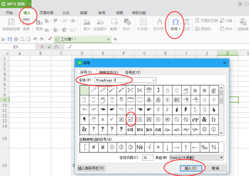Insert an 附件 attachment
The height and width of the screenshot is (176, 249).
[226, 29]
